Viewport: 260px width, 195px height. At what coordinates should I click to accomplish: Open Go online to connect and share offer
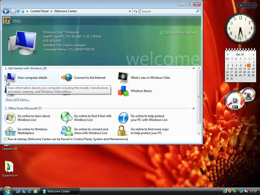85,131
